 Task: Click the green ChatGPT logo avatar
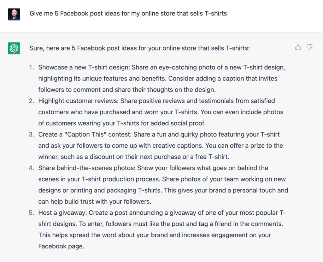[x=14, y=48]
